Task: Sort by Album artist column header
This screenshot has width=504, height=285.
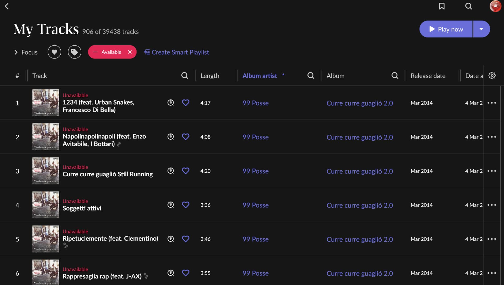Action: pyautogui.click(x=260, y=76)
